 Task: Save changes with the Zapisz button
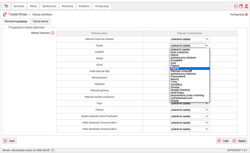240,141
